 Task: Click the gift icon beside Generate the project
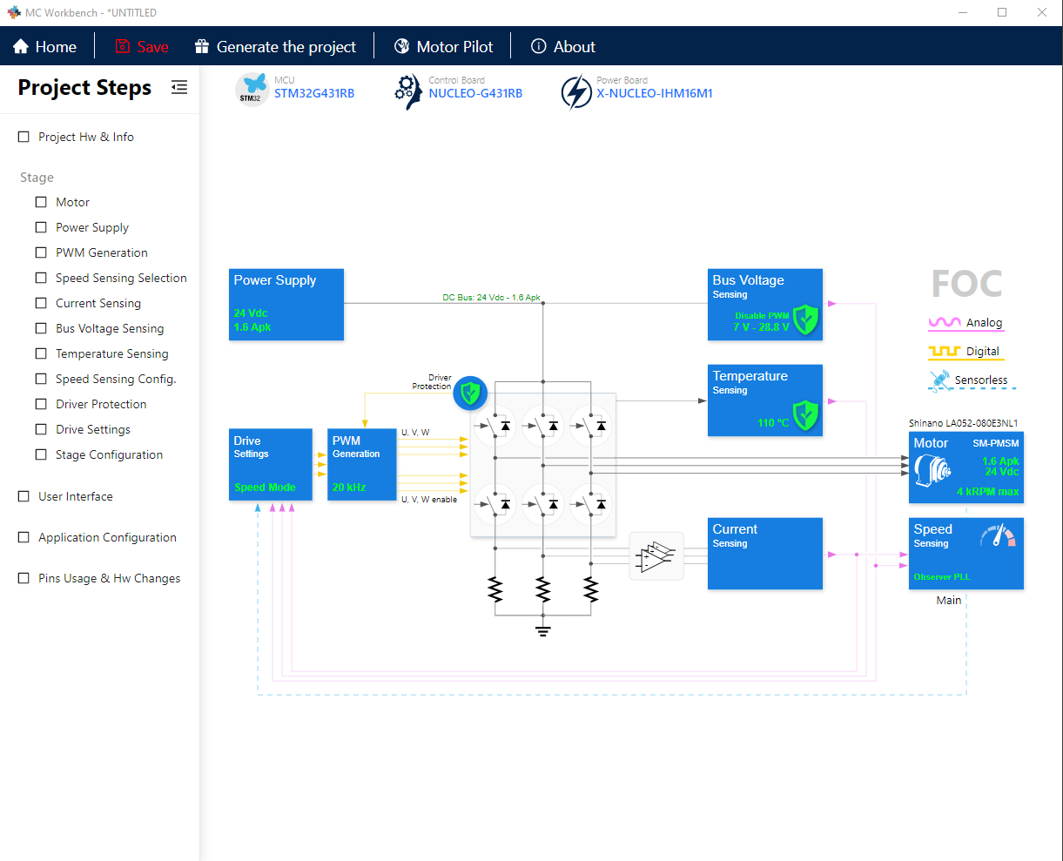coord(202,46)
